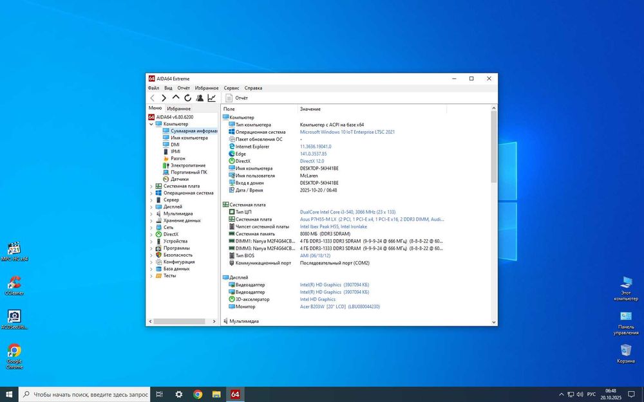Open the Разгон overclock item
The height and width of the screenshot is (402, 644).
(x=178, y=158)
